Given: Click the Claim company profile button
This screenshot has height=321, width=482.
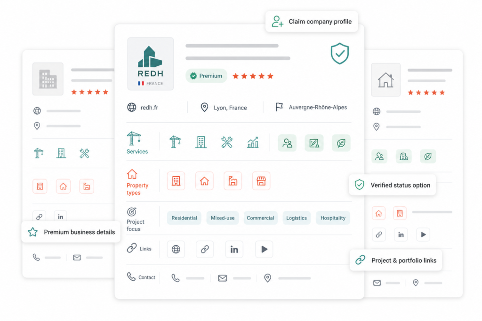Looking at the screenshot, I should (x=312, y=22).
